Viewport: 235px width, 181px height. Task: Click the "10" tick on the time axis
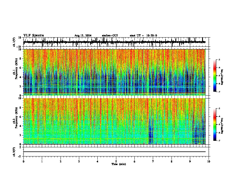pos(209,161)
